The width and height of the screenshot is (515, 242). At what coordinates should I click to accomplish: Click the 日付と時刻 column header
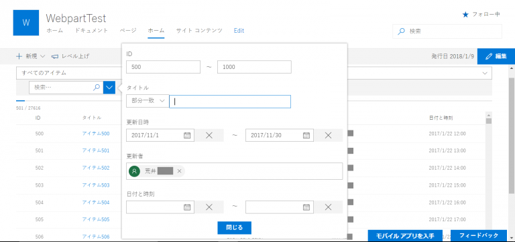click(x=442, y=118)
